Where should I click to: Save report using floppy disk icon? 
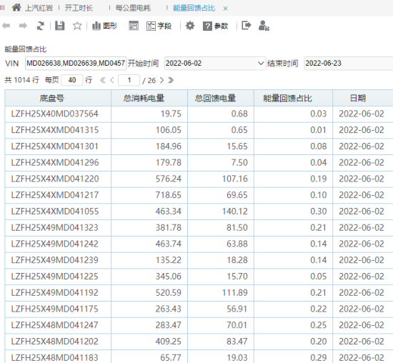[59, 26]
